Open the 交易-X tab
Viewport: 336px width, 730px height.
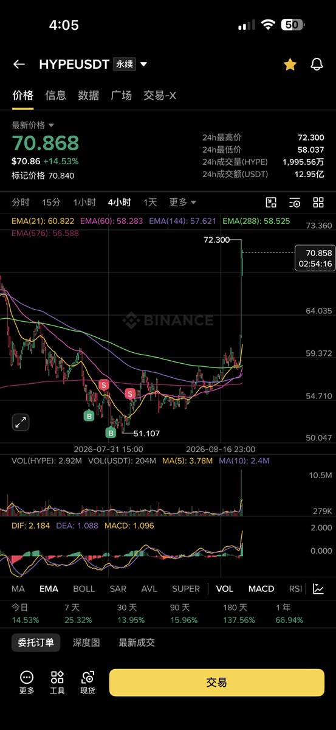[160, 96]
